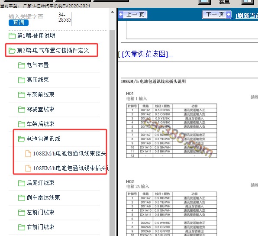Select 车架后线束 tree entry
Viewport: 258px width, 236px height.
41,124
